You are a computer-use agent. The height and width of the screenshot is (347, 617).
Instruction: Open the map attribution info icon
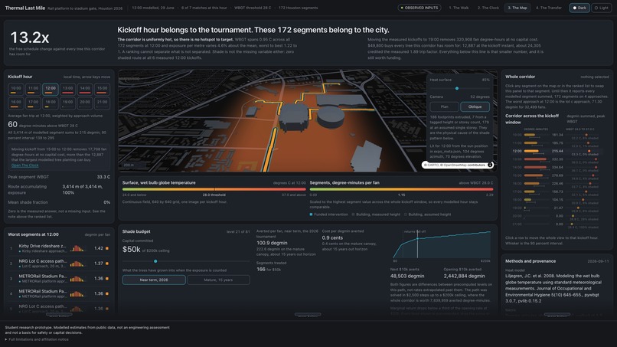tap(490, 165)
